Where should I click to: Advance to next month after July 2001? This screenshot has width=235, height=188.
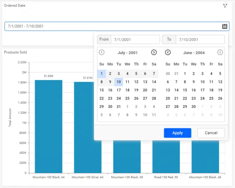(154, 52)
